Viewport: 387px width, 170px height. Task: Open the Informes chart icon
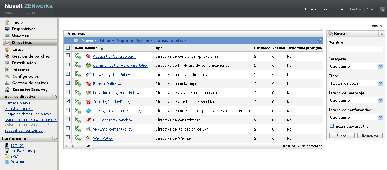click(7, 70)
